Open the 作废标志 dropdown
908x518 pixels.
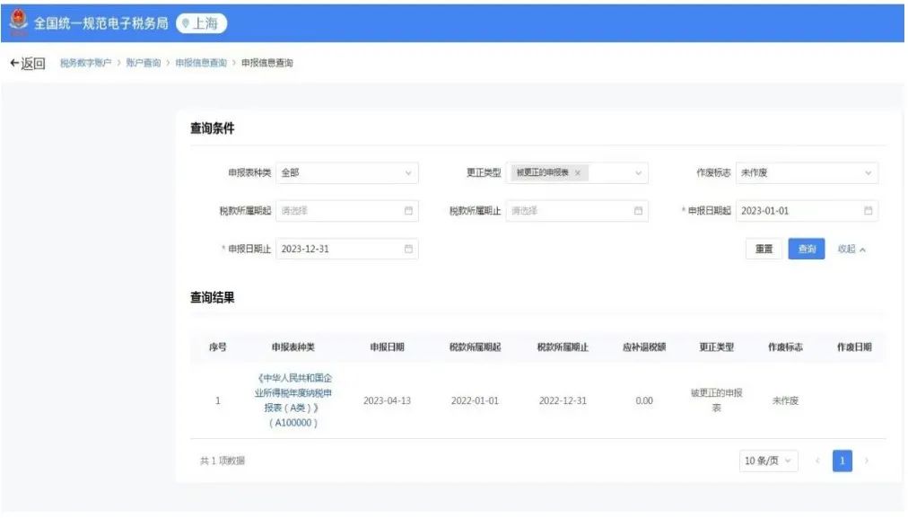coord(868,173)
